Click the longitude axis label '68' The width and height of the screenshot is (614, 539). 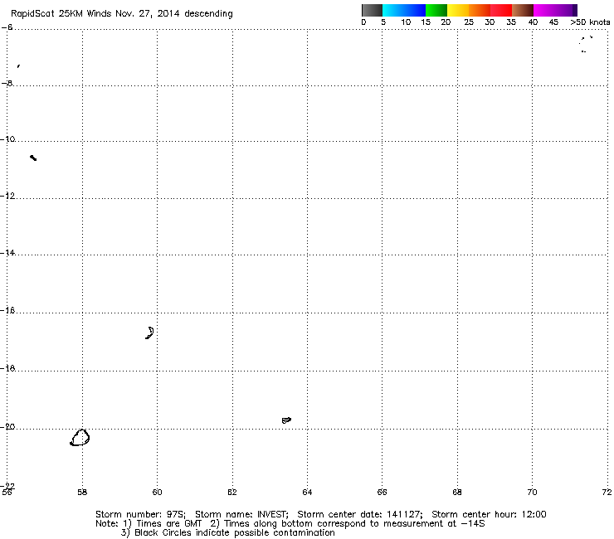[457, 492]
